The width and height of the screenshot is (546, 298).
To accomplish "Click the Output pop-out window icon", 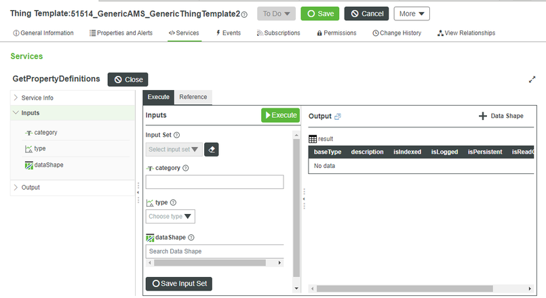I will click(x=338, y=116).
